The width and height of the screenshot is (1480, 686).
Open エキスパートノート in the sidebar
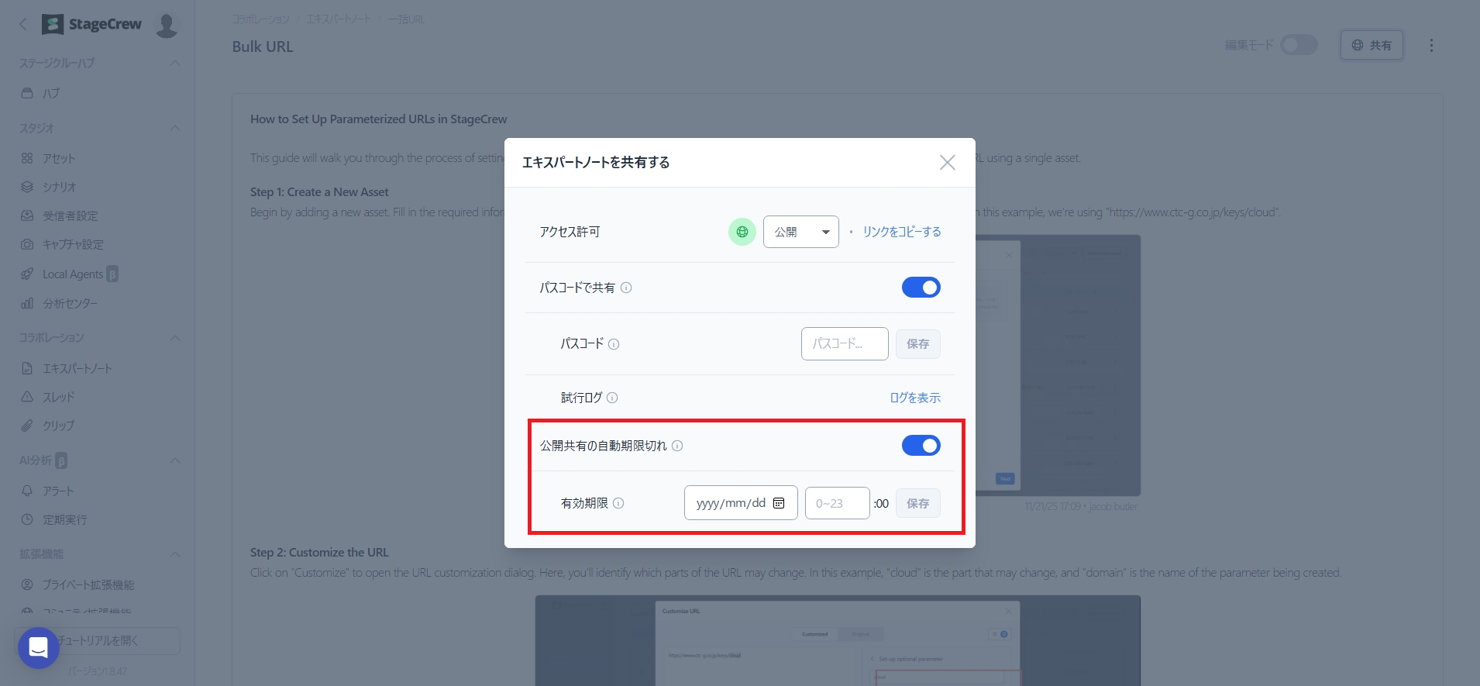[77, 368]
